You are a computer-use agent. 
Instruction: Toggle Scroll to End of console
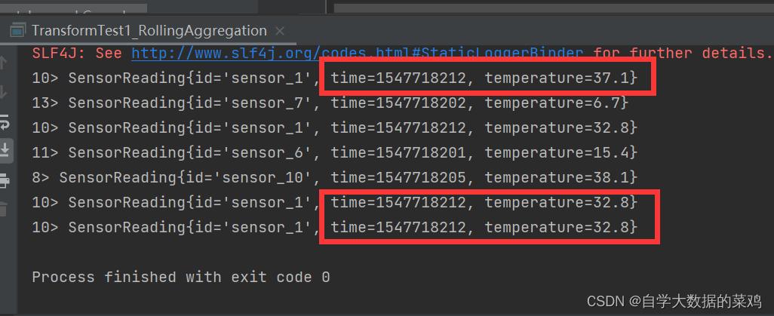pos(5,150)
